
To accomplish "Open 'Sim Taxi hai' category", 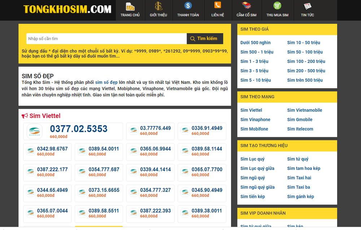I will (299, 178).
